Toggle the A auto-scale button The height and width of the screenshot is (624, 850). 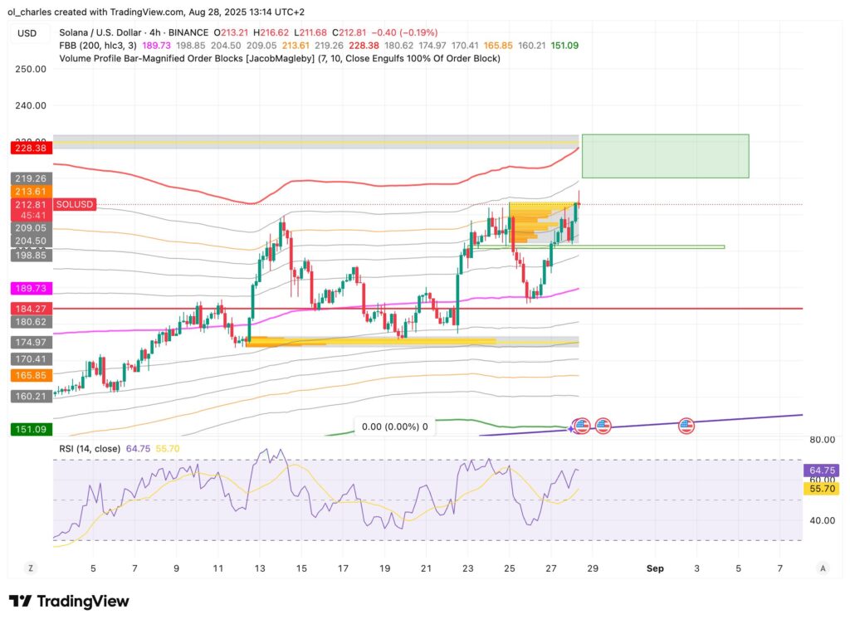click(x=822, y=568)
